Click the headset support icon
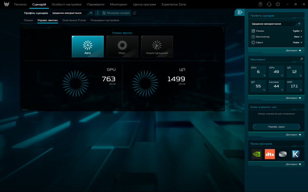This screenshot has width=308, height=192. [x=269, y=4]
